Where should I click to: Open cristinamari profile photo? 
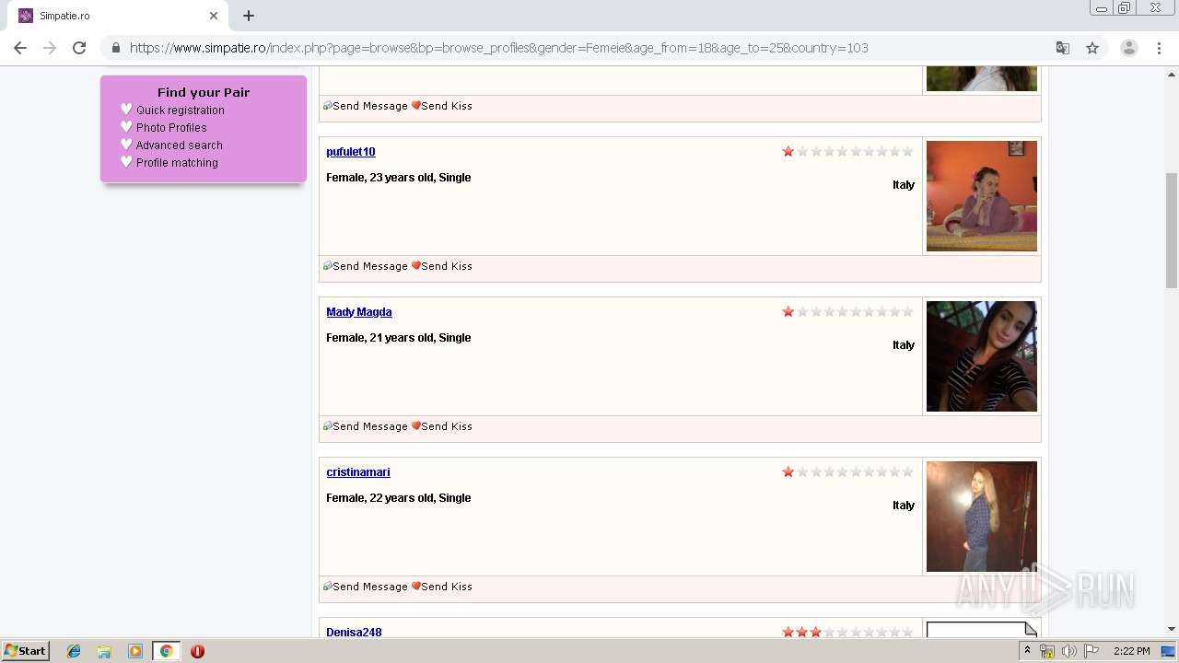(x=982, y=517)
